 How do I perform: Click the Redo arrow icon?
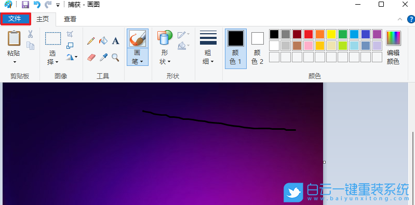coord(48,5)
